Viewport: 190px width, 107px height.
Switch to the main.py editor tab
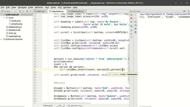pyautogui.click(x=40, y=11)
